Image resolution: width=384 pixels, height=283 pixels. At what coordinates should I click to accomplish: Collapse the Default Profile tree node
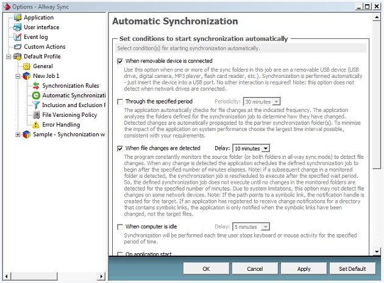[x=9, y=57]
